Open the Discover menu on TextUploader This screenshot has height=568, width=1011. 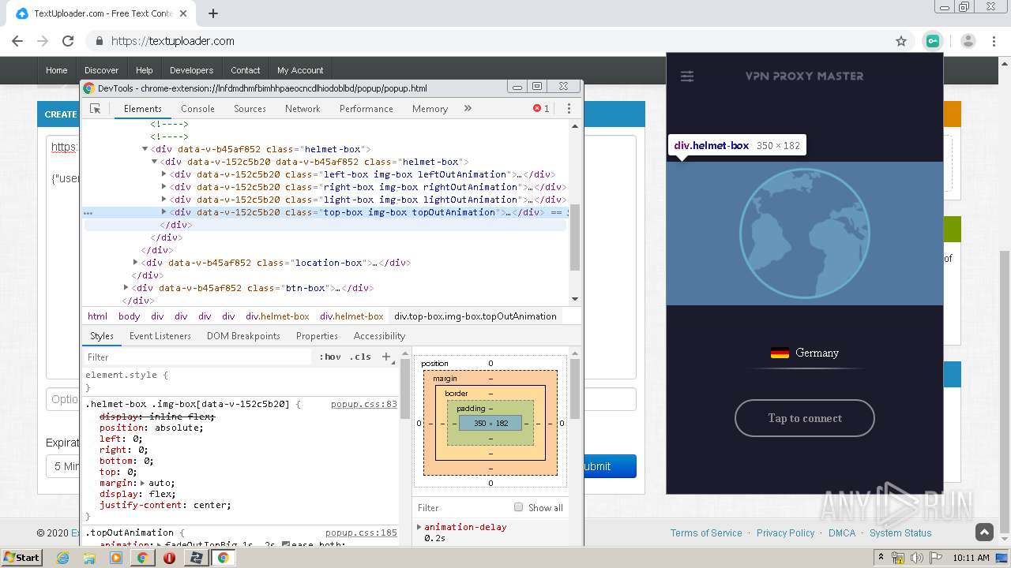pyautogui.click(x=101, y=70)
